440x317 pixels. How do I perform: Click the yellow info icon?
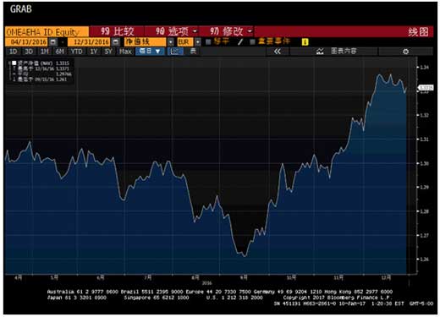click(x=305, y=42)
